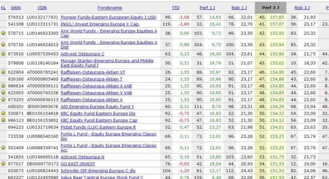Open Raiffeisen-Osteuropa-Aktien A VAB link
The height and width of the screenshot is (179, 329).
[96, 86]
